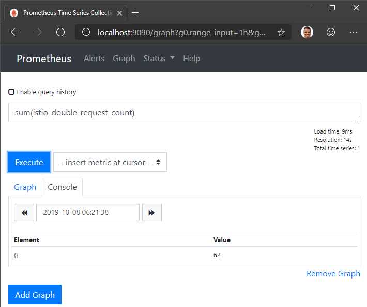The image size is (367, 307).
Task: Click the Element column header
Action: (26, 240)
